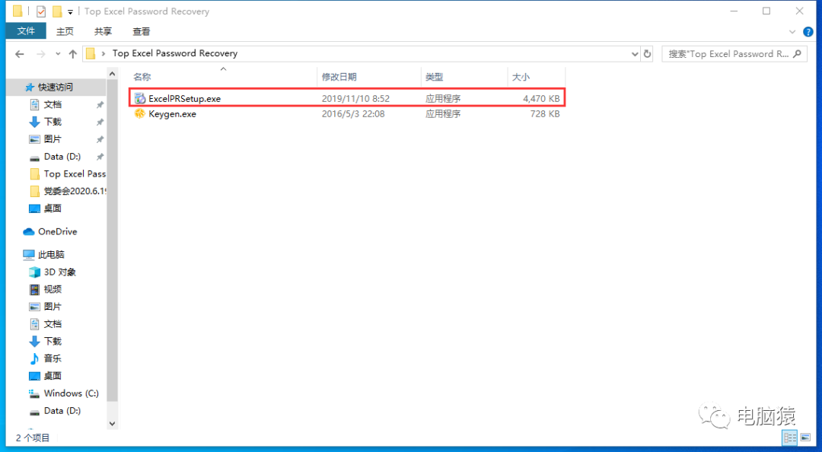Open the recent locations dropdown arrow

(58, 53)
